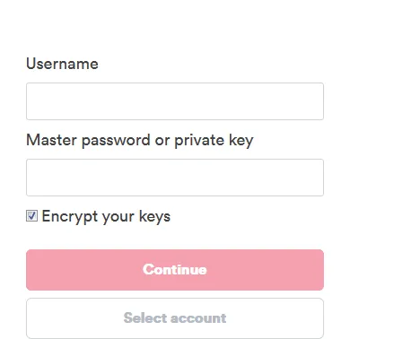Click the Username label text

(62, 64)
